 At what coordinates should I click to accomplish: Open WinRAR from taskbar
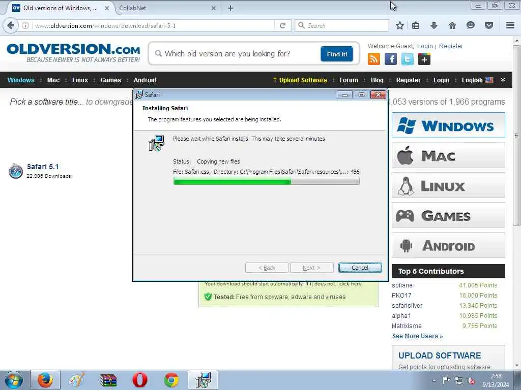[108, 380]
